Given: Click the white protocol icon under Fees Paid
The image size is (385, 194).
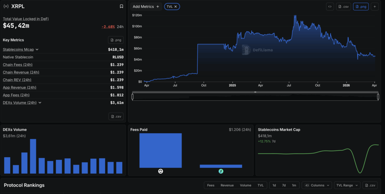Looking at the screenshot, I should [161, 171].
